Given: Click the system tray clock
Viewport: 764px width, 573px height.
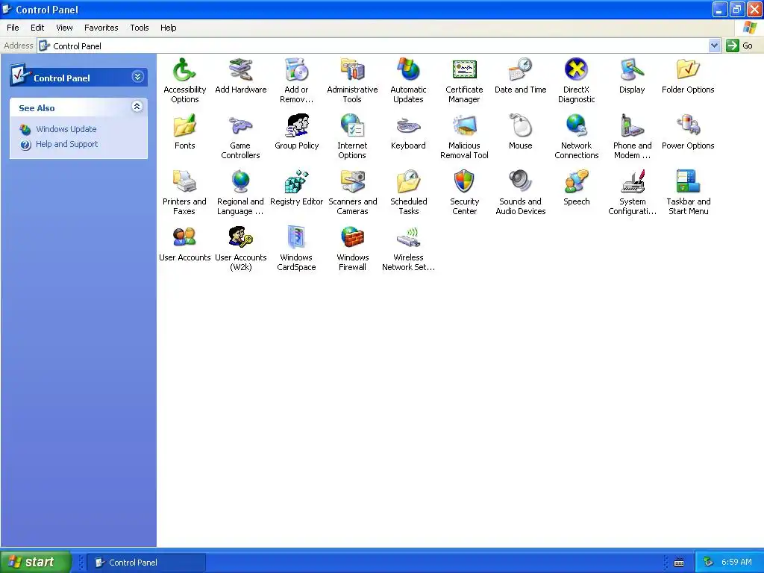Looking at the screenshot, I should click(736, 563).
